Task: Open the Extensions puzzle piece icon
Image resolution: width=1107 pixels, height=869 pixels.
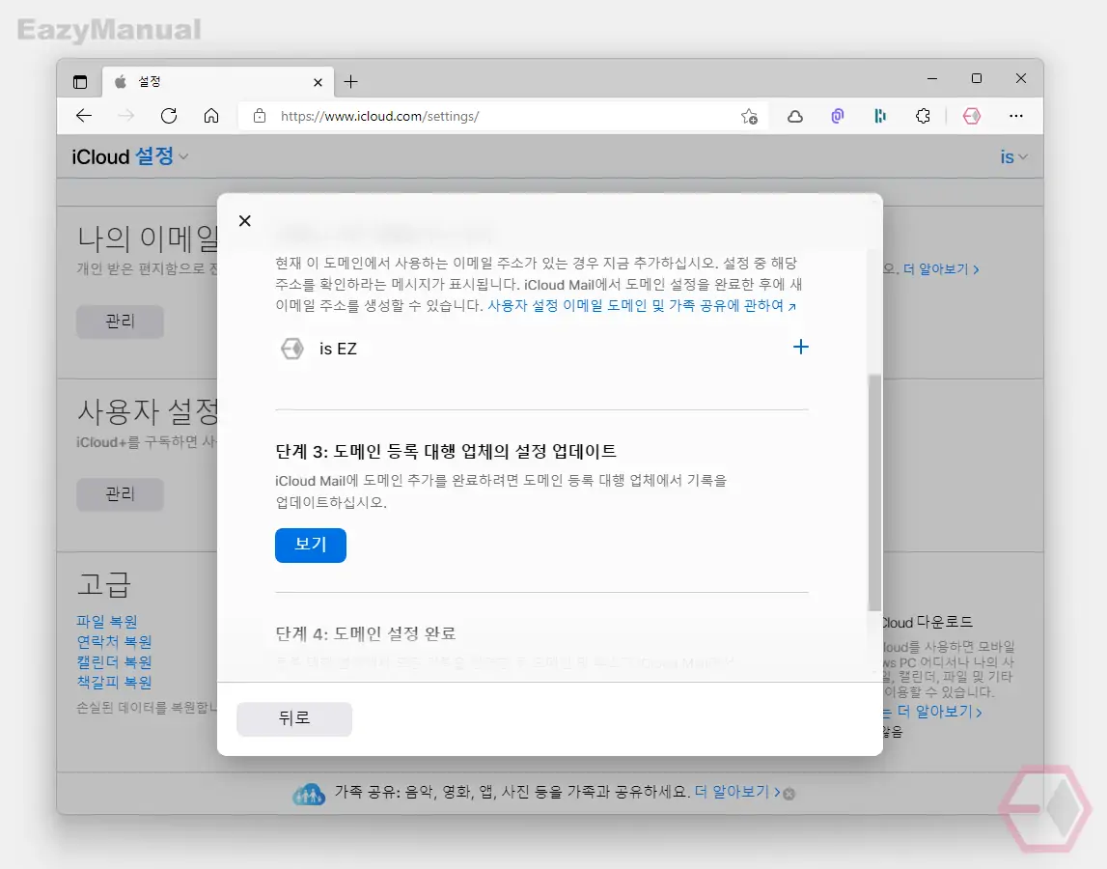Action: click(923, 116)
